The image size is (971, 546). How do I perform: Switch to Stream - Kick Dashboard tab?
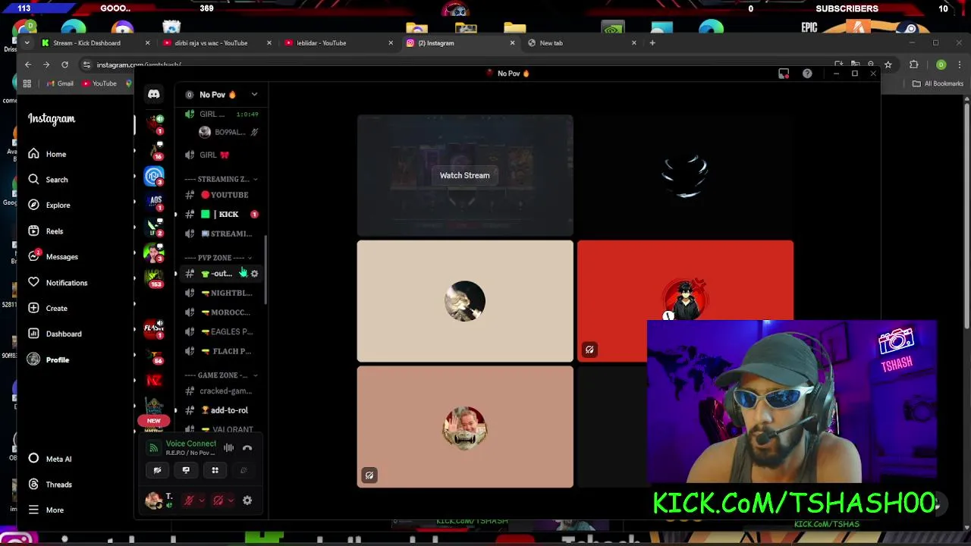[96, 43]
